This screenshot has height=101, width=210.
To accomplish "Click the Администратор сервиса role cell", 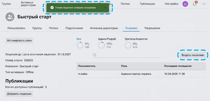I will (x=136, y=74).
